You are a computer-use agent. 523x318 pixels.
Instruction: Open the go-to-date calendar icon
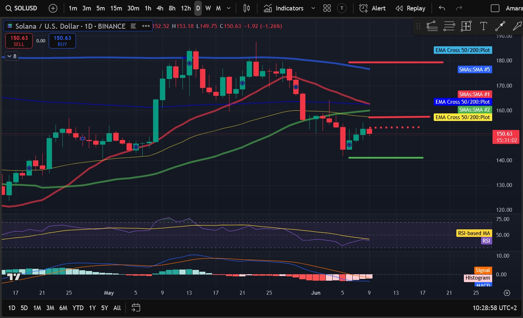(x=136, y=308)
